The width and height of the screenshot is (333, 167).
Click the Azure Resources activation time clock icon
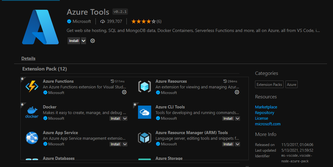pyautogui.click(x=225, y=81)
